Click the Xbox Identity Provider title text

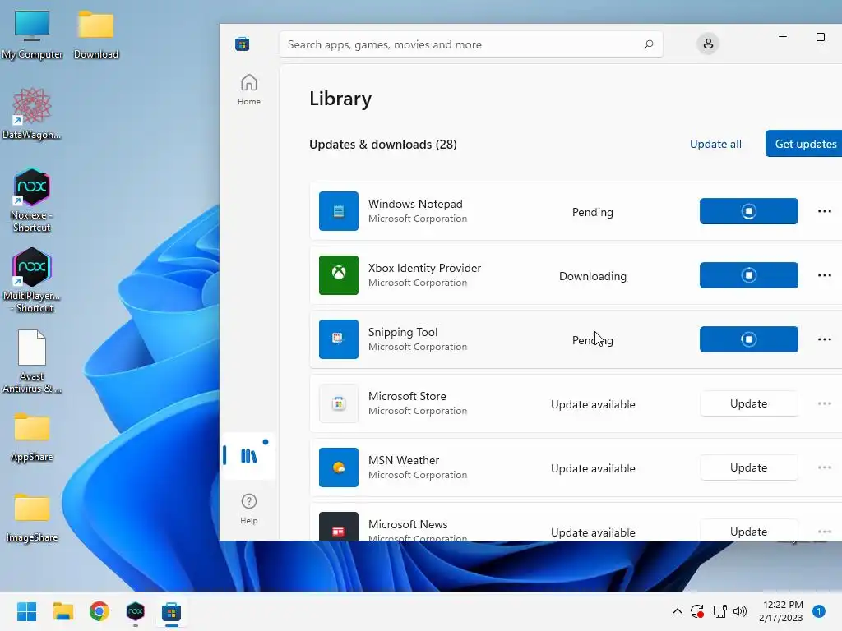pyautogui.click(x=424, y=268)
